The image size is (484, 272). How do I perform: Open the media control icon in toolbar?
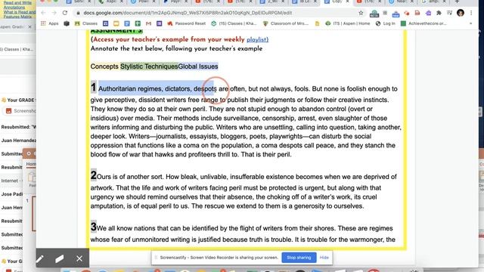click(449, 13)
